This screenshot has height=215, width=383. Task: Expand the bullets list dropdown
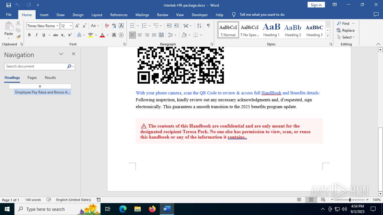(138, 26)
